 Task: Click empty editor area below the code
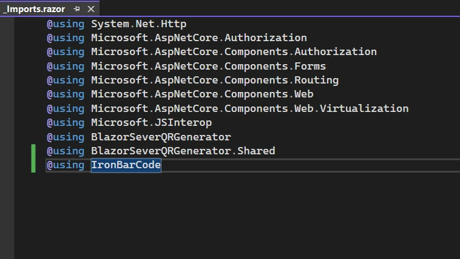(243, 218)
